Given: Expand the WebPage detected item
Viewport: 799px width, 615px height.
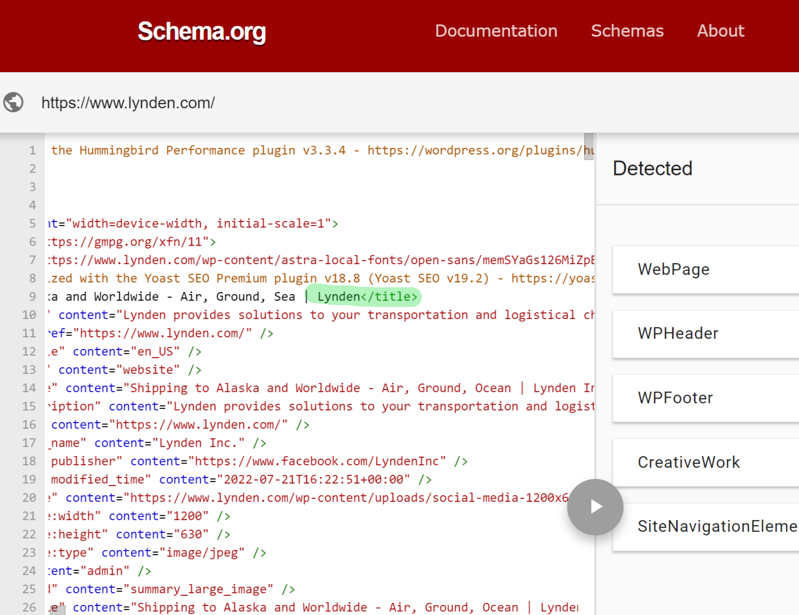Looking at the screenshot, I should click(x=704, y=269).
